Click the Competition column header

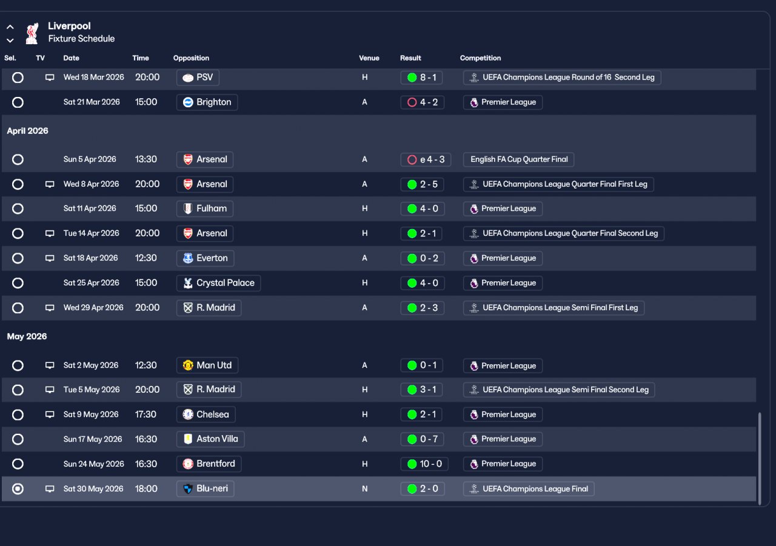480,58
